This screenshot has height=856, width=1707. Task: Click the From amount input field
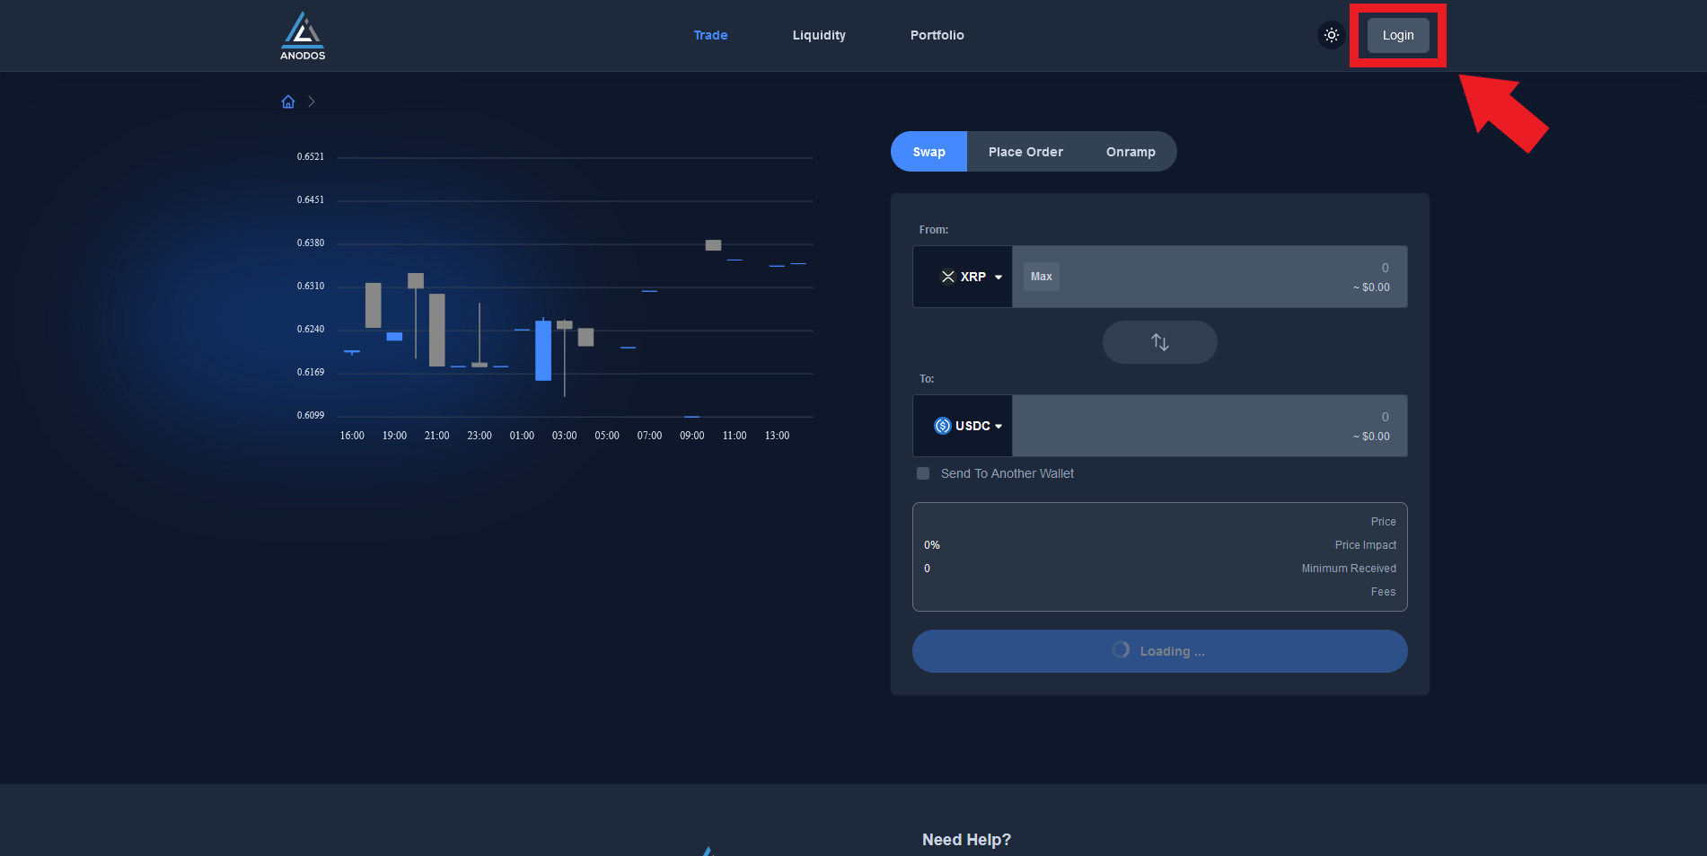click(x=1230, y=277)
